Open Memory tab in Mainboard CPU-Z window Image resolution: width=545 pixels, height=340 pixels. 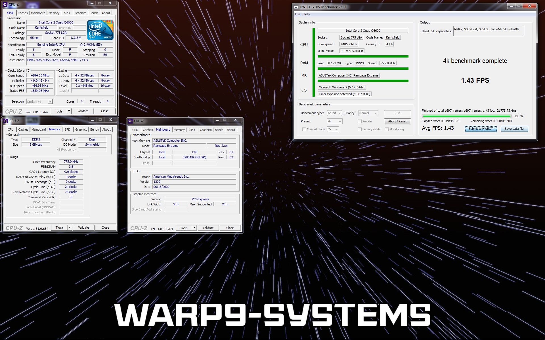pyautogui.click(x=179, y=130)
